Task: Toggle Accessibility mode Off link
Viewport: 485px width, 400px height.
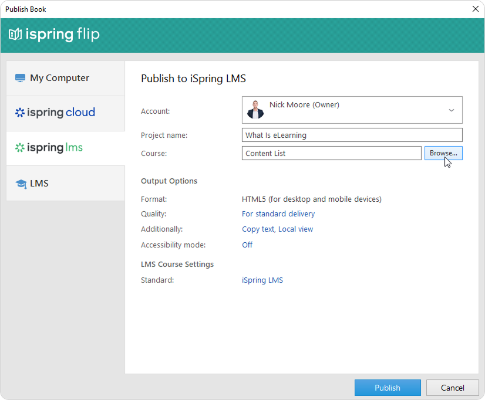Action: pyautogui.click(x=247, y=245)
